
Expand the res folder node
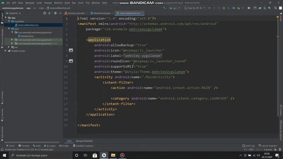pos(9,47)
